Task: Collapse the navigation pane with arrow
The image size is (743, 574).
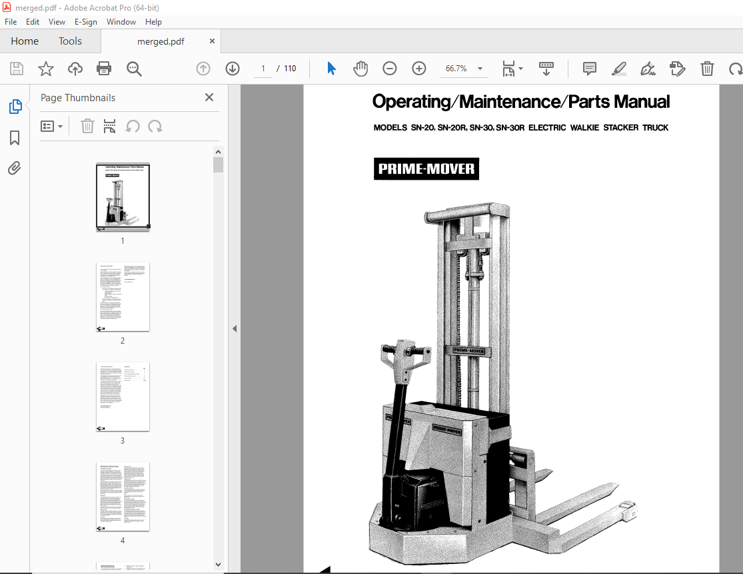Action: click(x=235, y=329)
